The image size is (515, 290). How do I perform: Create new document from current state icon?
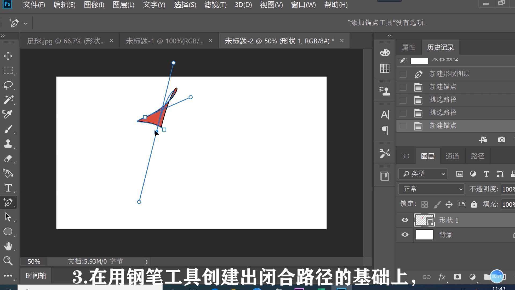[483, 140]
